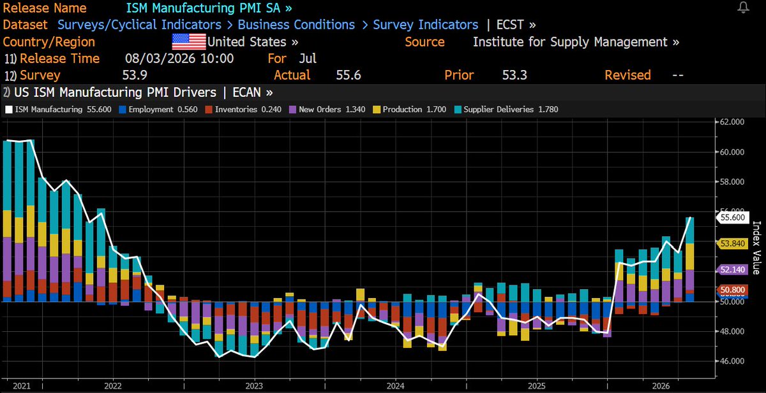
Task: Click the 2023 label on the time axis
Action: (254, 385)
